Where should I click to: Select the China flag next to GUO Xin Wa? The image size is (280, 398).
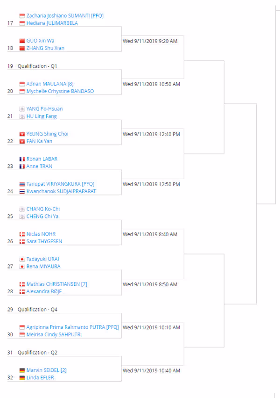pyautogui.click(x=22, y=41)
